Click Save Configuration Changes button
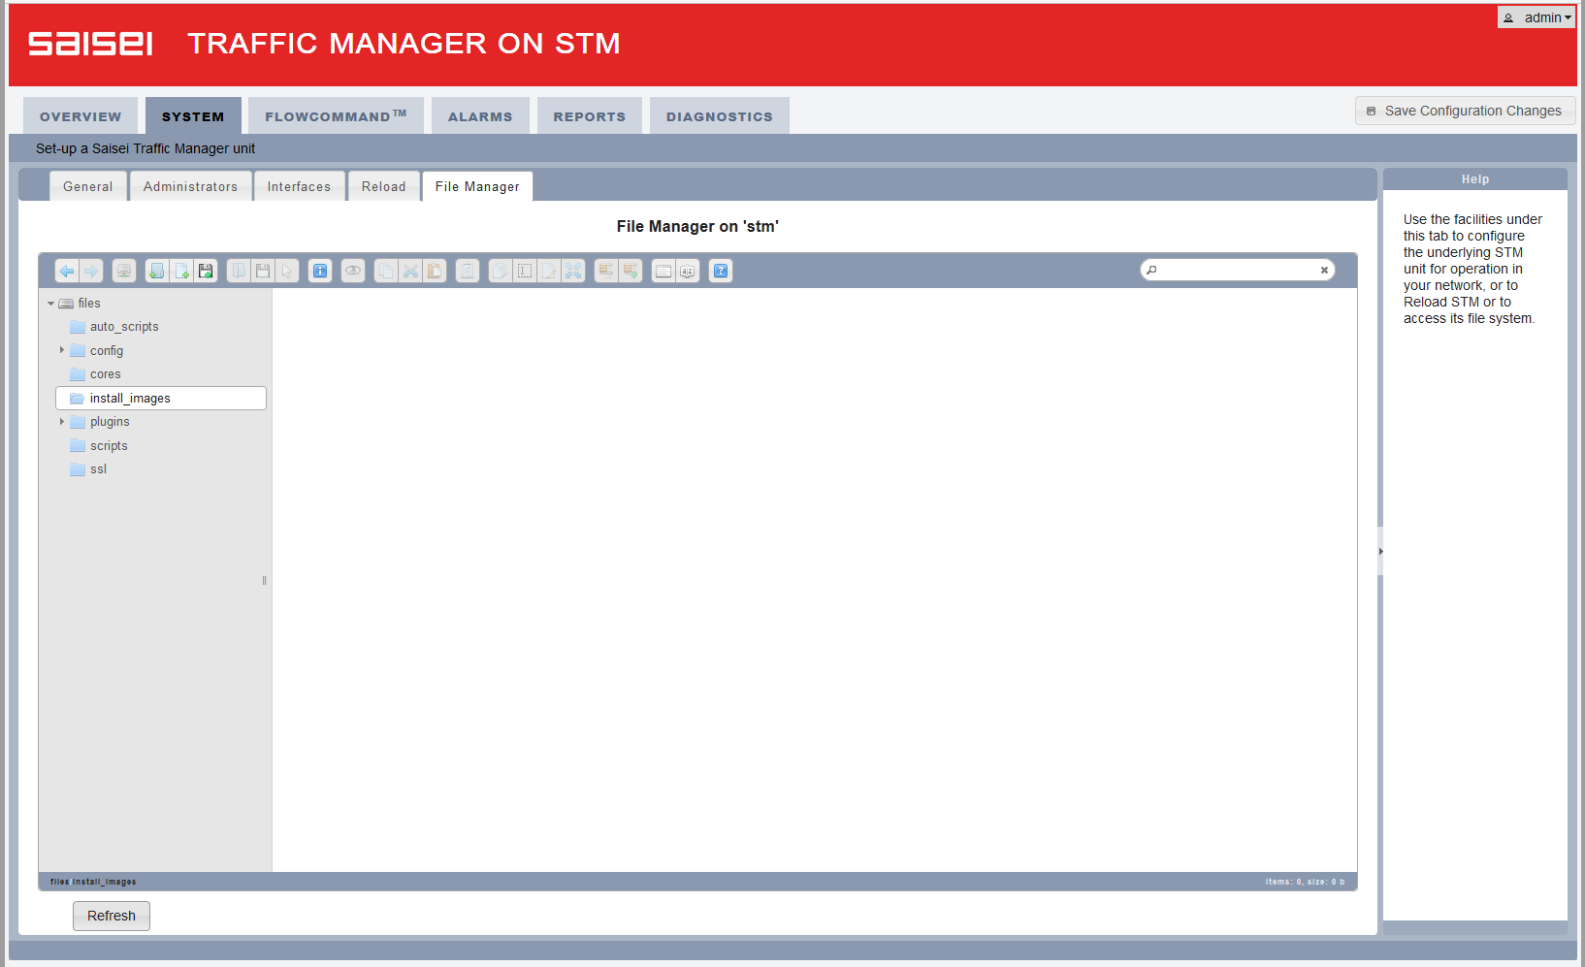This screenshot has height=967, width=1585. [x=1465, y=111]
